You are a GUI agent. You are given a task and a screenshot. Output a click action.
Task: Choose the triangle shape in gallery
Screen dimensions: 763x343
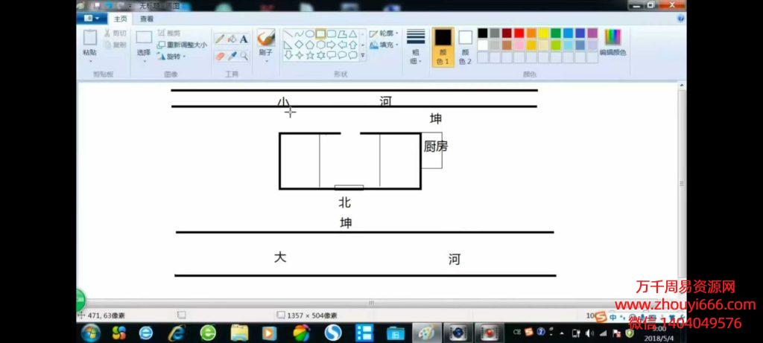point(352,33)
